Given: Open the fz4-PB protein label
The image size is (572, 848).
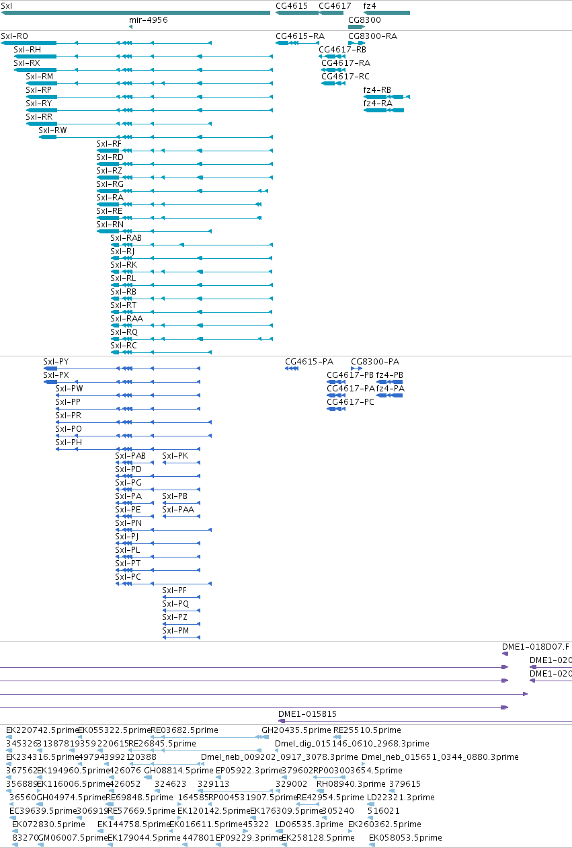Looking at the screenshot, I should (390, 375).
